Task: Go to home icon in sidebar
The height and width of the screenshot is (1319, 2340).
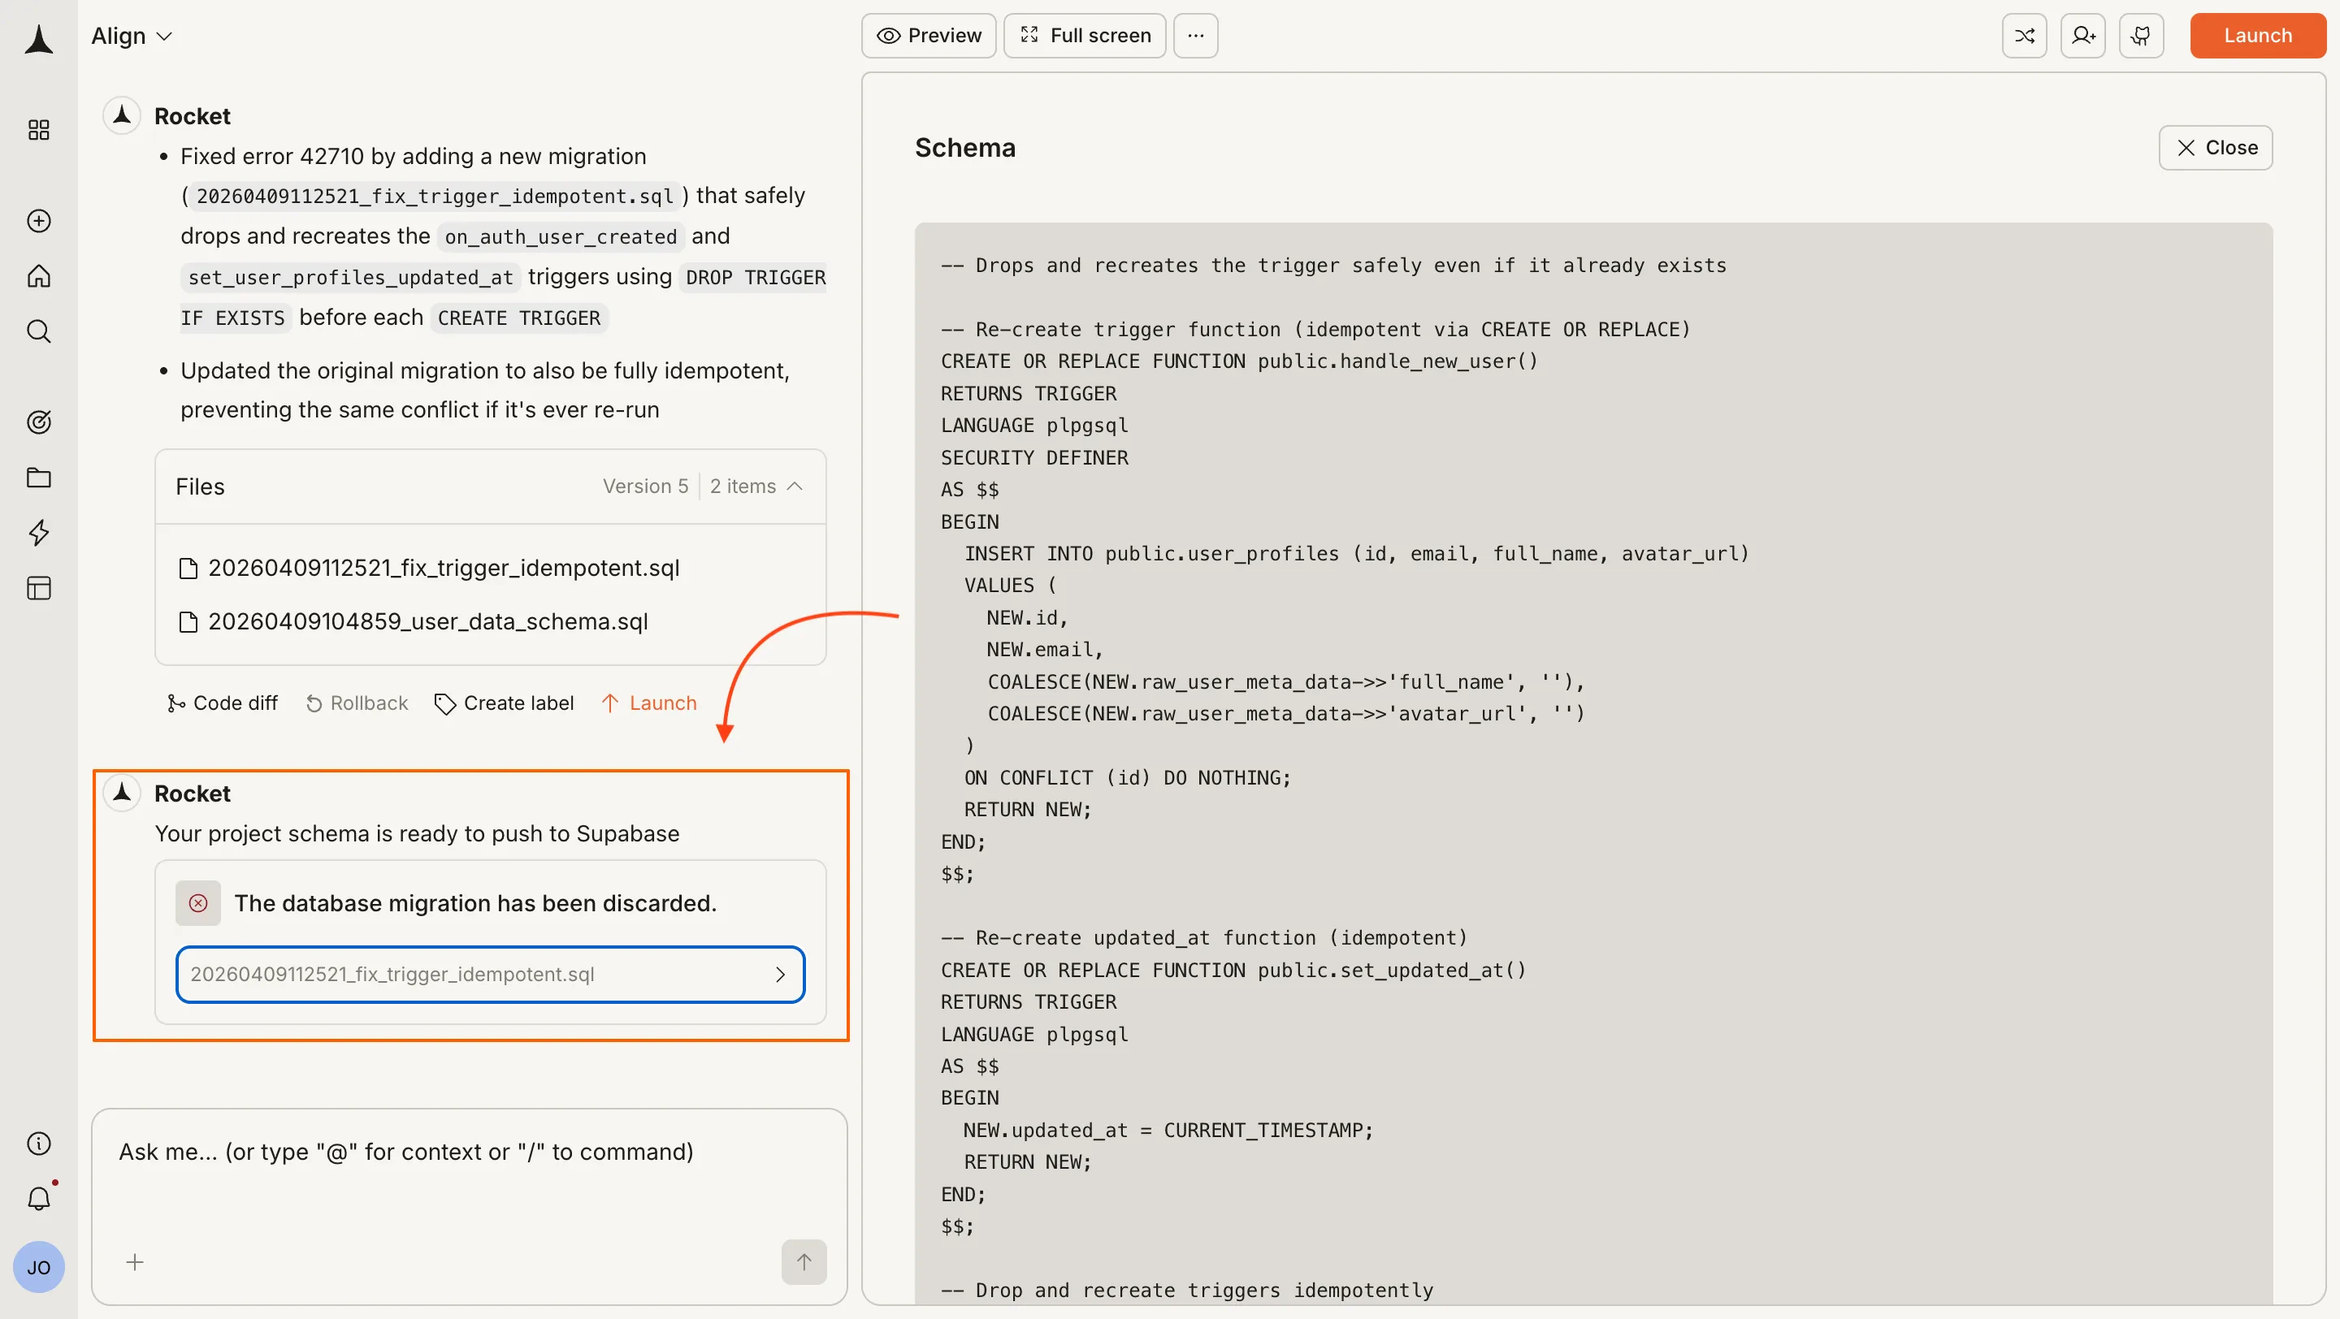Action: (38, 276)
